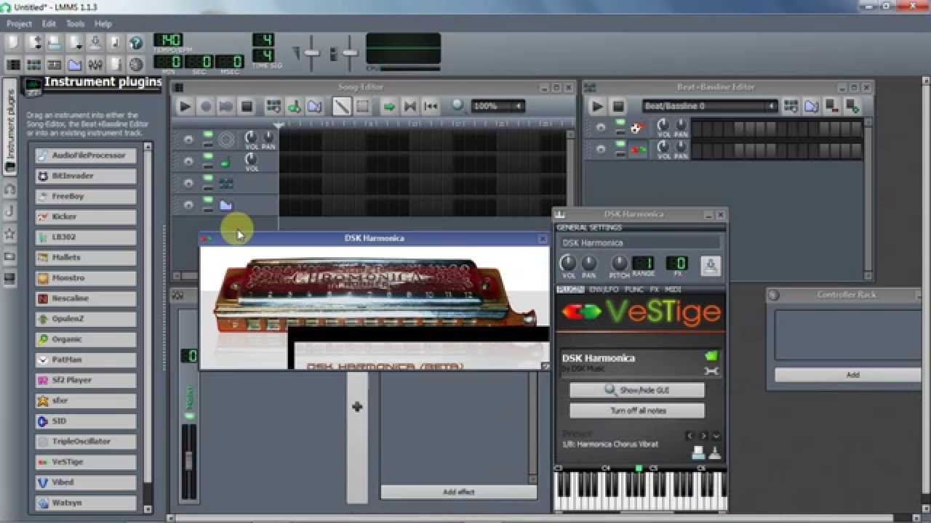
Task: Open the Help menu
Action: [103, 24]
